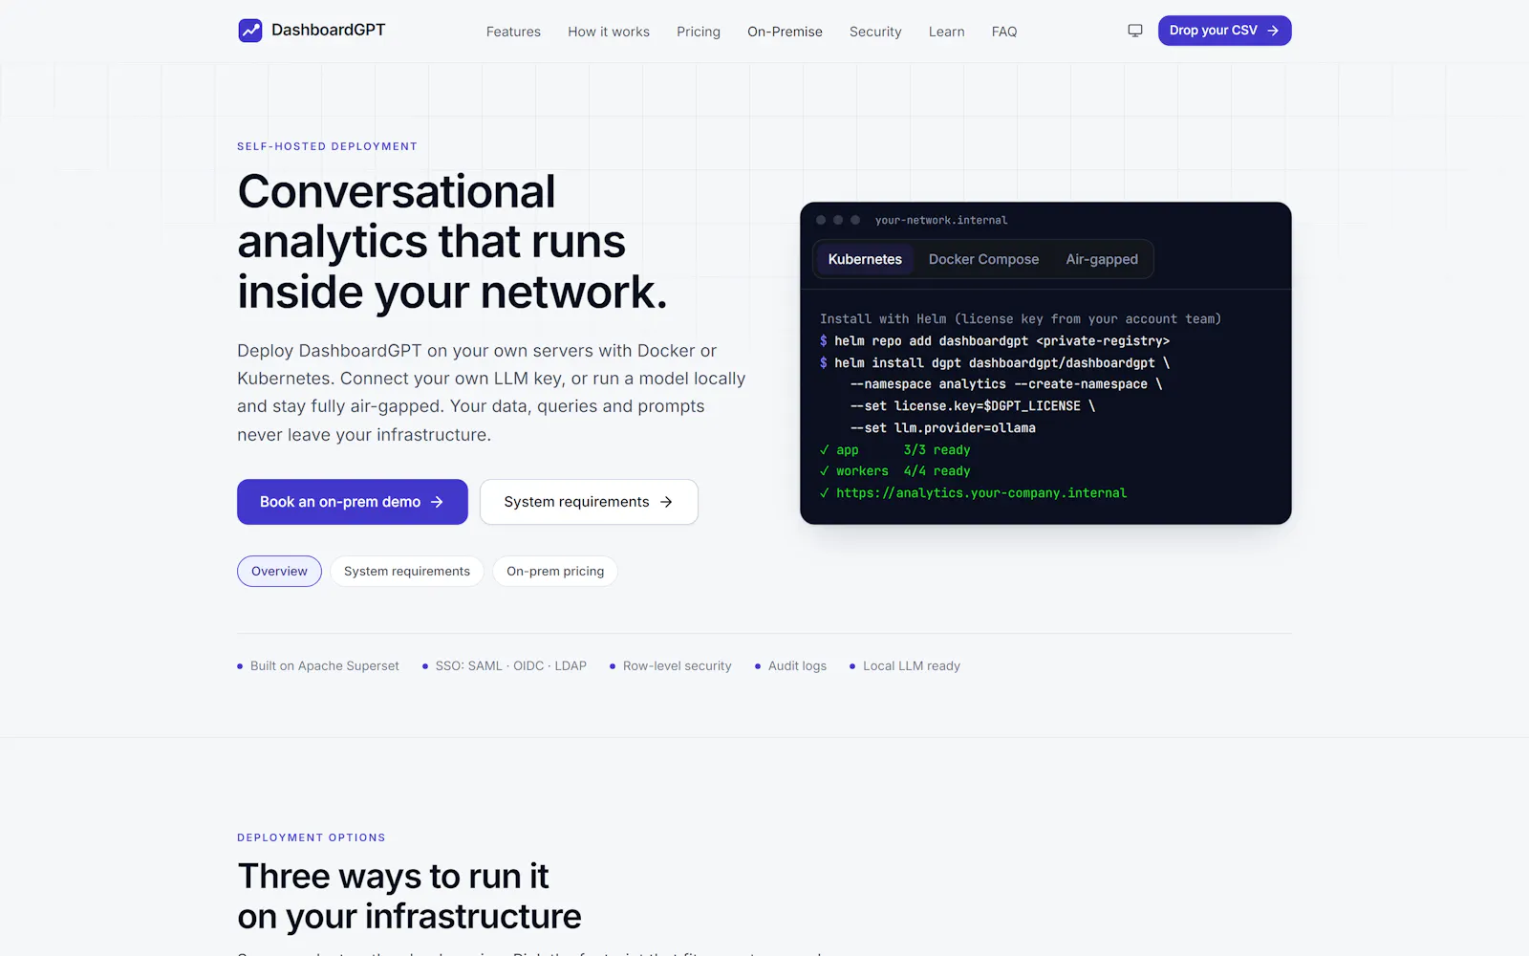Screen dimensions: 1529x956
Task: Click the 'SSO: SAML · OIDC · LDAP' text
Action: tap(511, 666)
